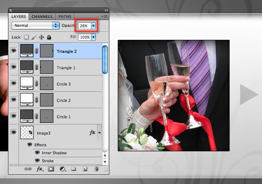The image size is (262, 184).
Task: Hide the Circle 1 layer
Action: 14,116
